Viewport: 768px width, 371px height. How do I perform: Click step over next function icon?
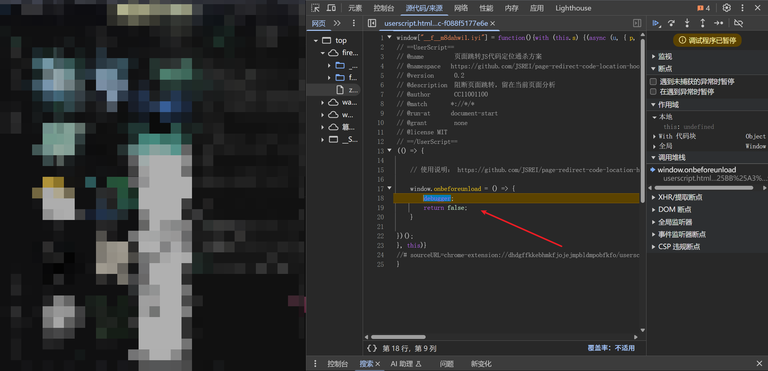tap(671, 23)
